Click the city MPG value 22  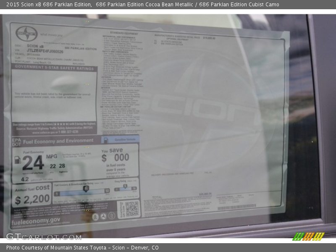(53, 166)
